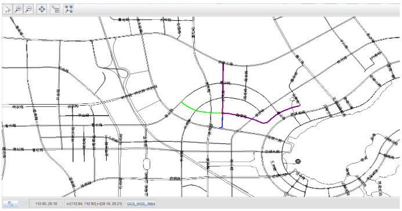Open the GCS_WGS_1984 coordinate system button

click(141, 203)
